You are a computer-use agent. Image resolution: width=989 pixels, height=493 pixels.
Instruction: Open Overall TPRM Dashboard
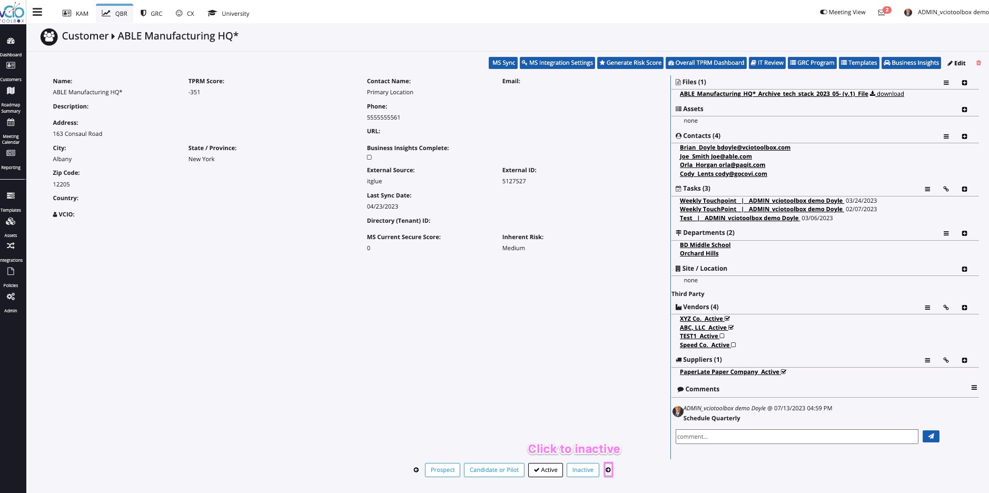click(706, 63)
